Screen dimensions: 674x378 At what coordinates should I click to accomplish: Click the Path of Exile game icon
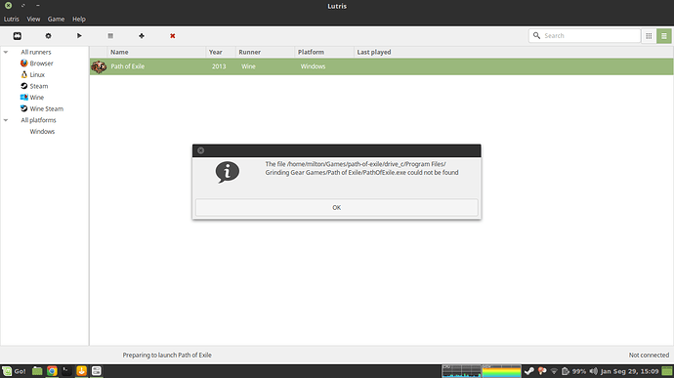(x=99, y=66)
